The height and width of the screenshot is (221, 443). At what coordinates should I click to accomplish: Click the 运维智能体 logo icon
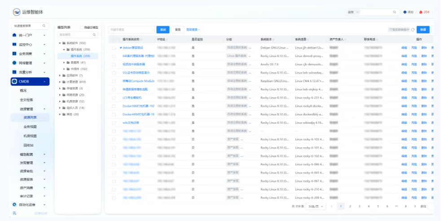pos(17,12)
